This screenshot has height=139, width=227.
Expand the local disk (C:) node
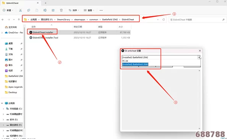coord(3,108)
